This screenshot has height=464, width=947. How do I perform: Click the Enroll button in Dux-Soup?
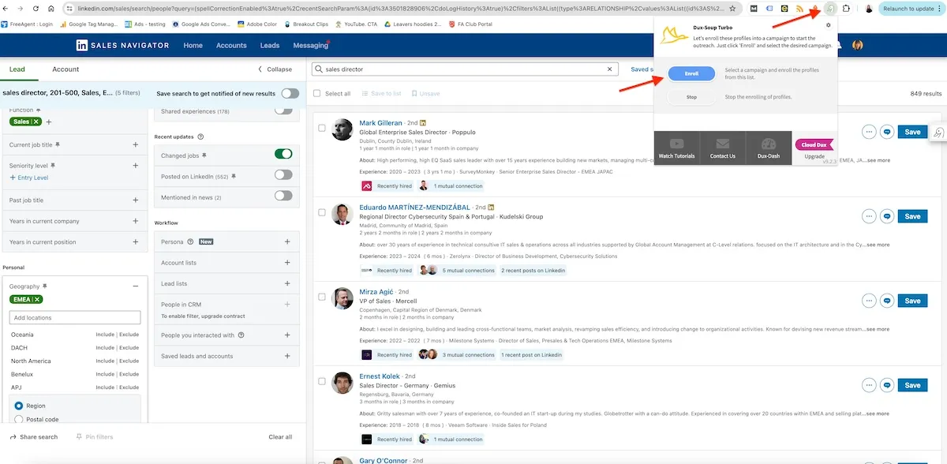pyautogui.click(x=691, y=73)
